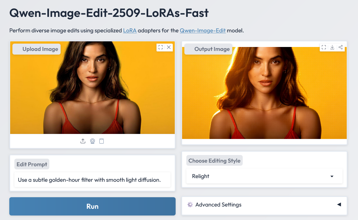Click the Edit Prompt text field
Screen dimensions: 358x220
(x=92, y=180)
